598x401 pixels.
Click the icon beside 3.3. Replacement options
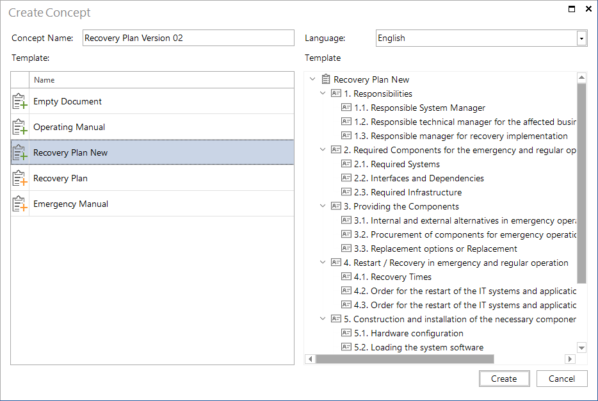[x=346, y=249]
